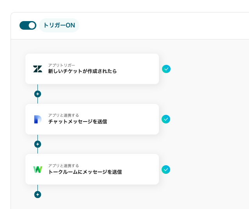
Task: Select the チャットメッセージを送信 title text
Action: (77, 122)
